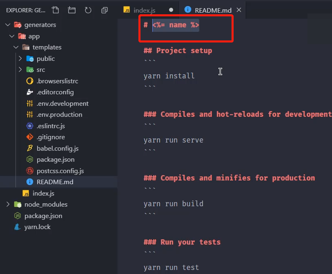This screenshot has width=332, height=274.
Task: Select the public folder label
Action: [45, 59]
